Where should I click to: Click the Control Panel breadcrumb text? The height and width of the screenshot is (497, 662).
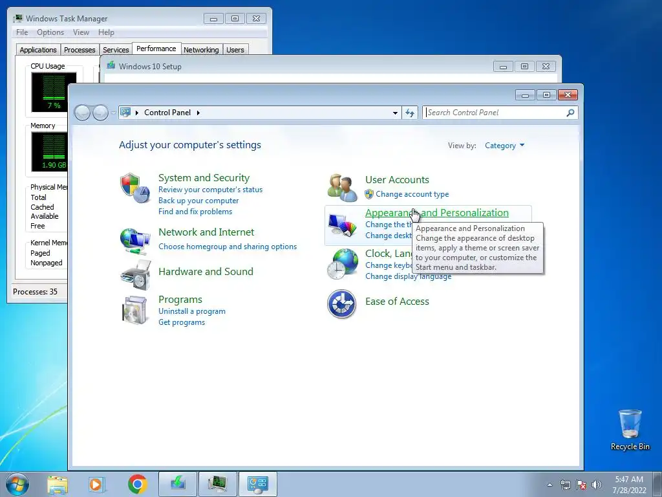click(x=167, y=113)
